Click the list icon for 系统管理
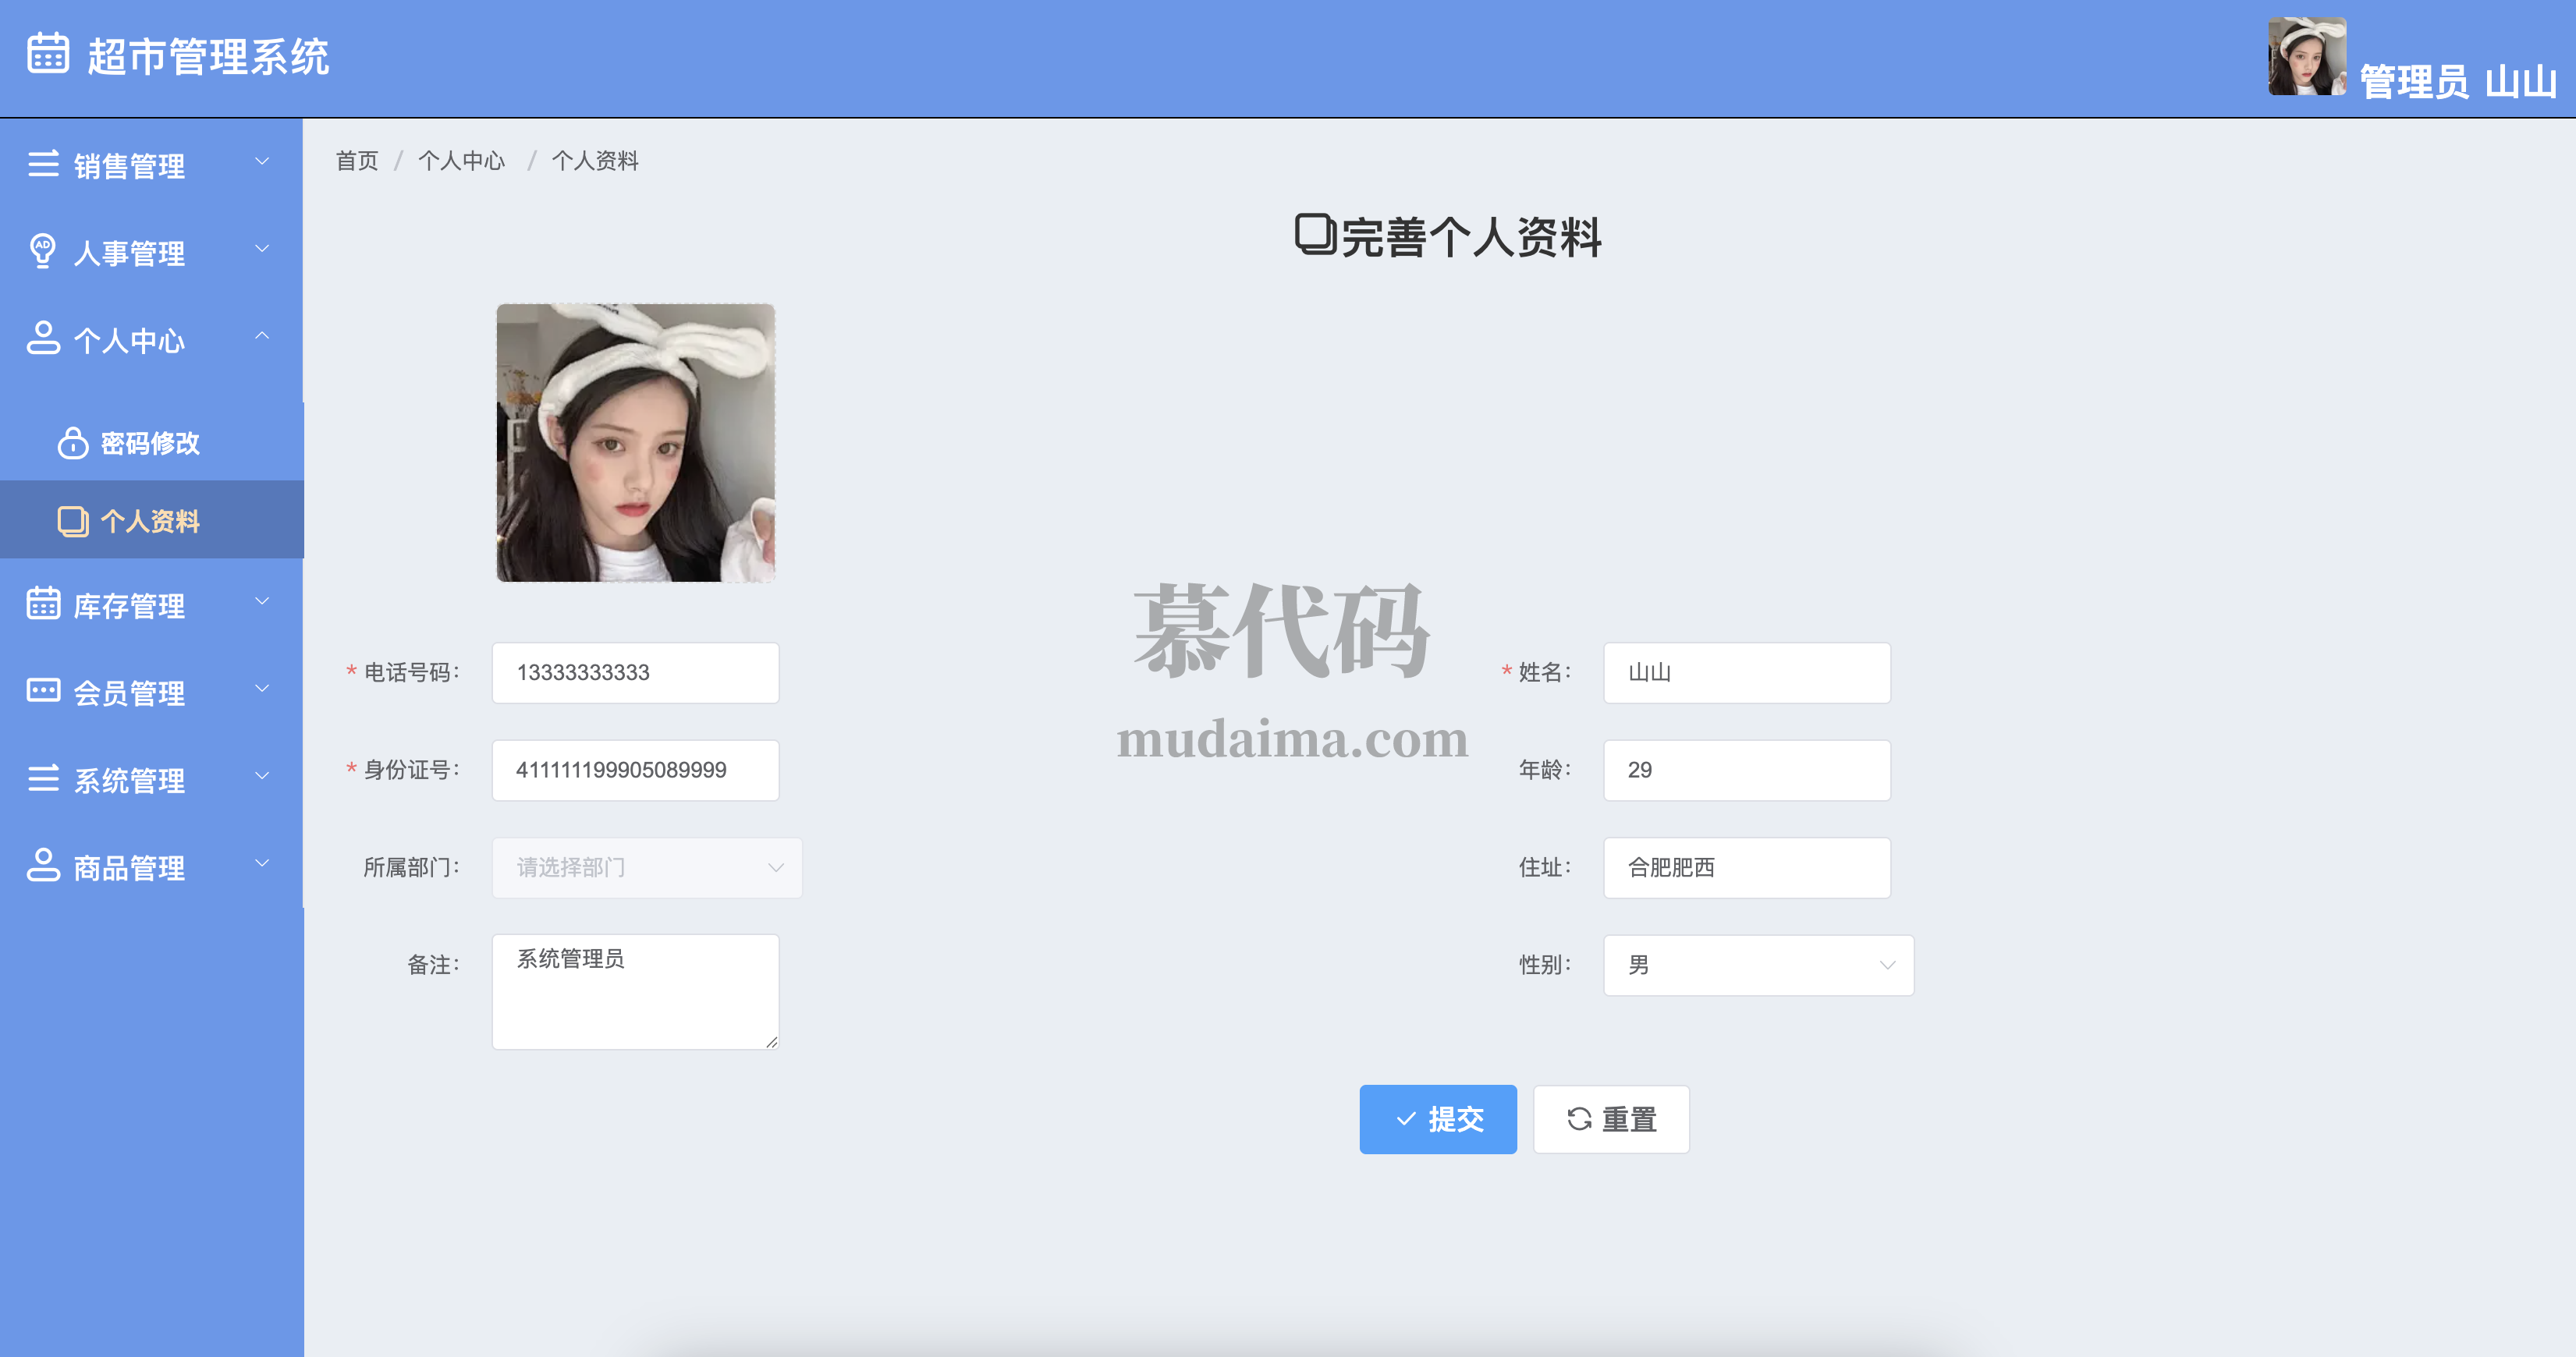The image size is (2576, 1357). coord(43,778)
